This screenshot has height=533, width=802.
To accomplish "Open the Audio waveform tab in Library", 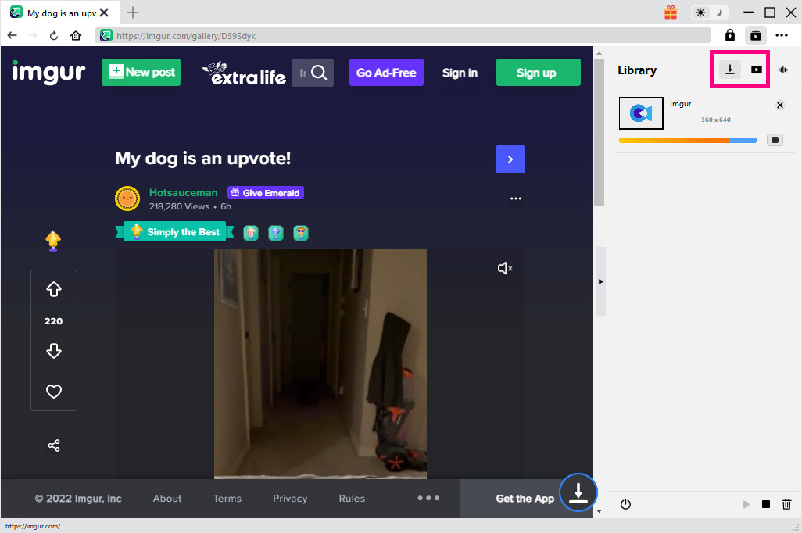I will [x=782, y=70].
